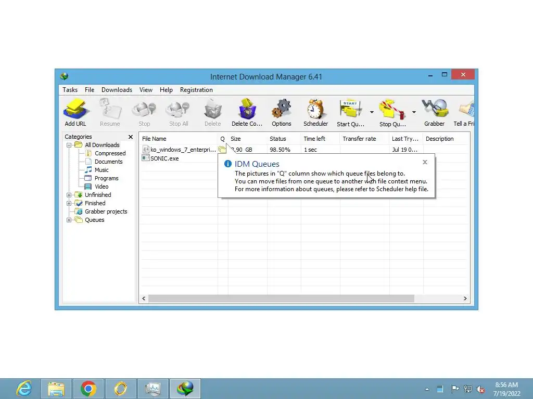The height and width of the screenshot is (399, 533).
Task: Close the Categories panel
Action: tap(131, 137)
